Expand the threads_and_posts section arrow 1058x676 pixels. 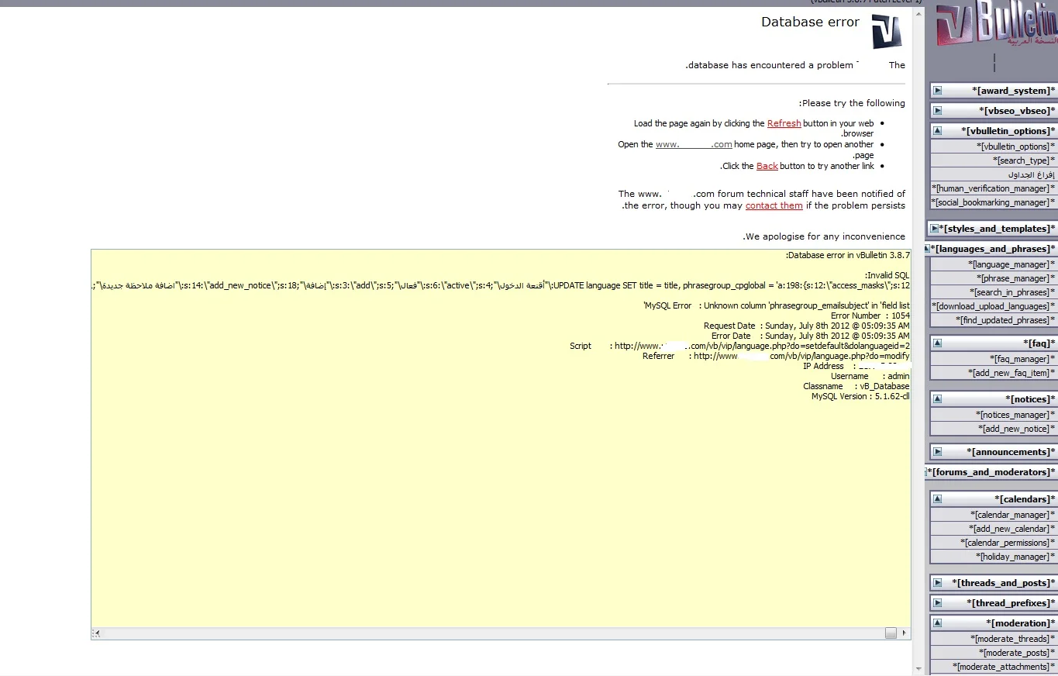937,583
